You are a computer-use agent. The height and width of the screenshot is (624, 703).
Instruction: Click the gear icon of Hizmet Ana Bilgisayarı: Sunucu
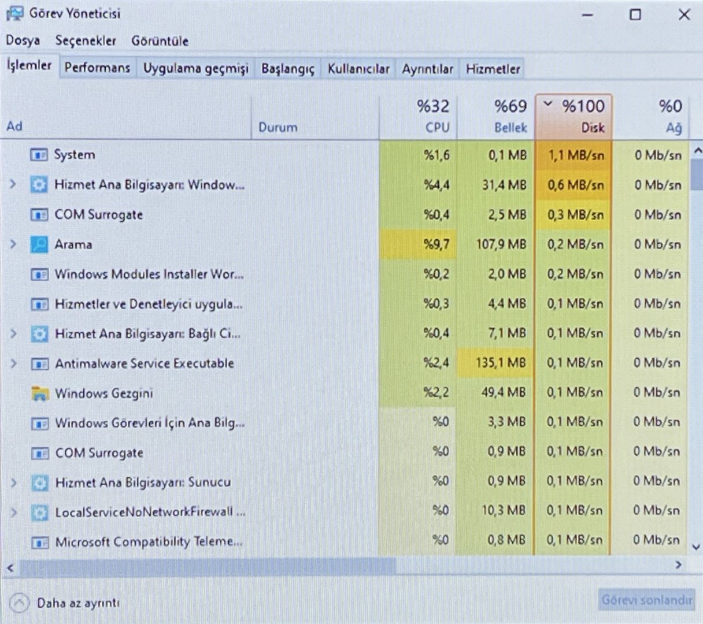tap(39, 482)
